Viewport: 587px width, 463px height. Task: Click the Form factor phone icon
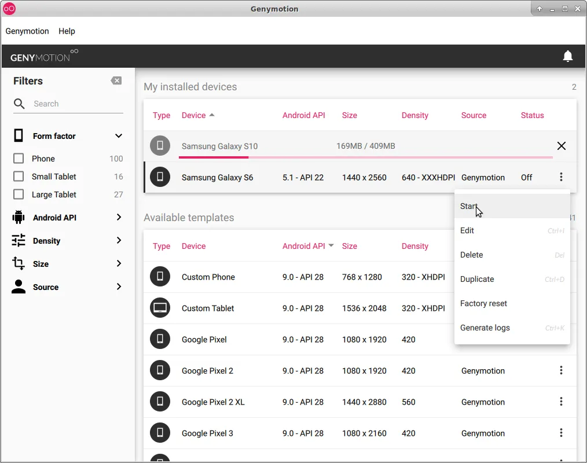19,135
